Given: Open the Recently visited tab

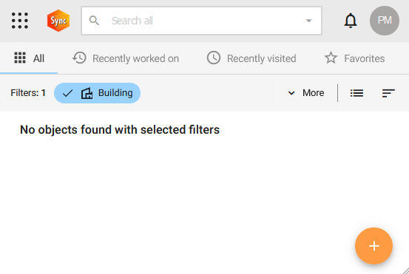Looking at the screenshot, I should click(x=251, y=58).
